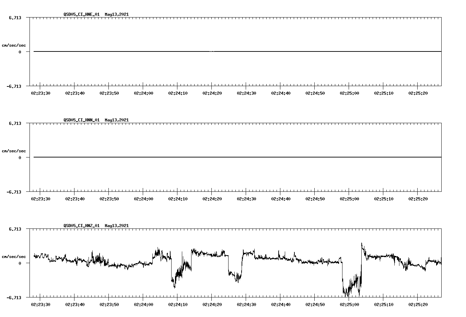The height and width of the screenshot is (317, 466).
Task: Select the 02:25:00 tick on the HNZ axis
Action: point(350,304)
